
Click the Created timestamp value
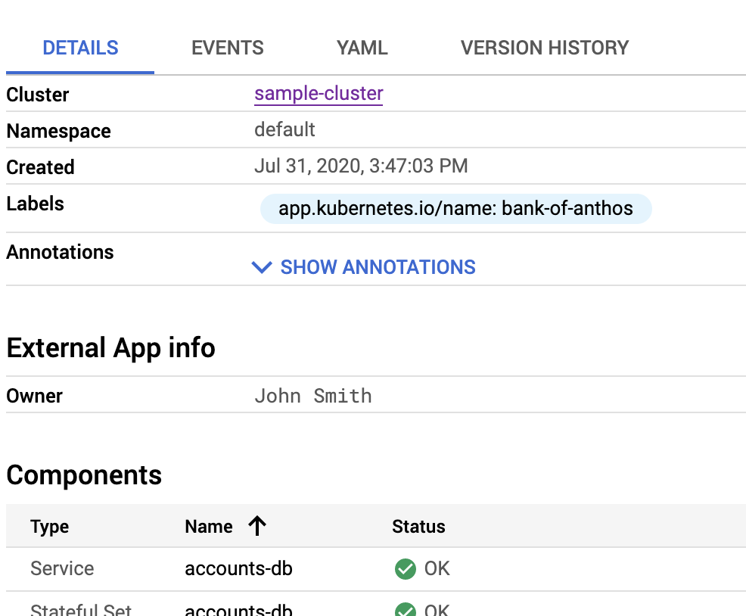(361, 166)
